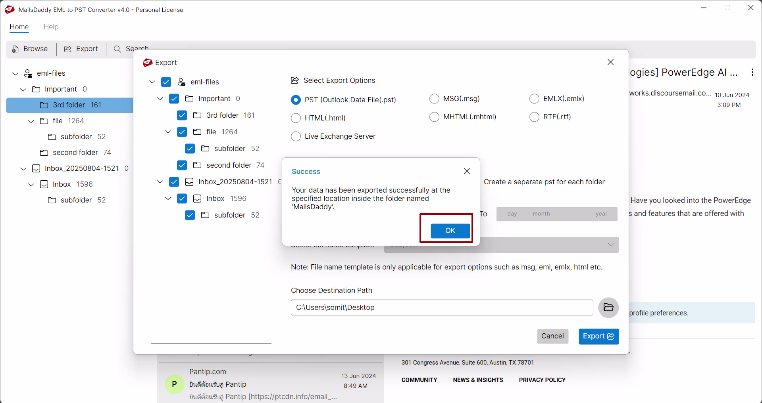Click Inbox_20250804-1521 mailbox icon in sidebar
Image resolution: width=762 pixels, height=403 pixels.
[36, 168]
